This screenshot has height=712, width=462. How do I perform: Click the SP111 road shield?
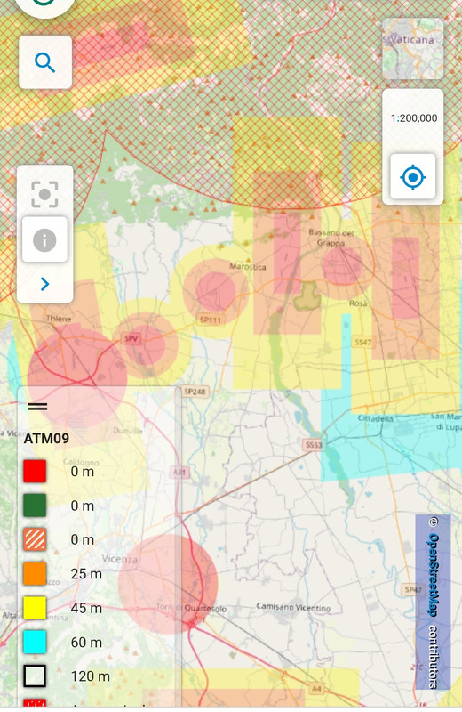click(x=211, y=320)
